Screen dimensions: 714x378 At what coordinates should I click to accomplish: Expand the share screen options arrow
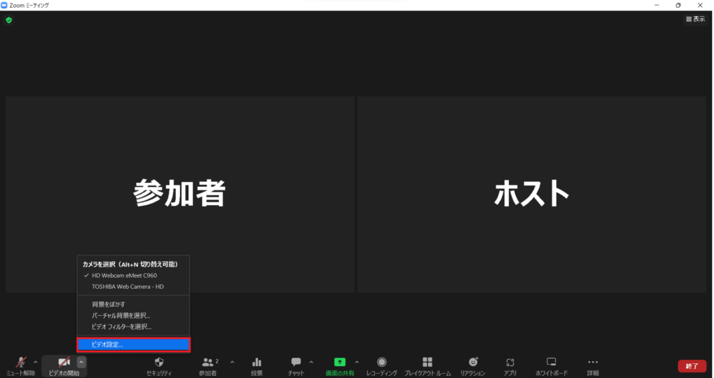[357, 362]
